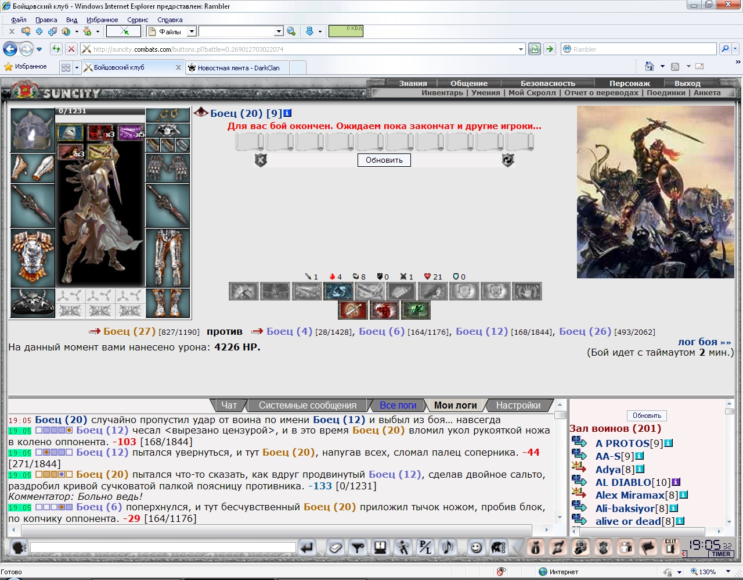Click the info icon next to A PROTOS
Image resolution: width=743 pixels, height=580 pixels.
[668, 443]
